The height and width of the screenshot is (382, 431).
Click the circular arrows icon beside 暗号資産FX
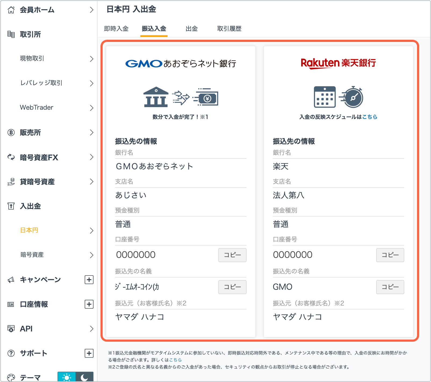coord(11,157)
